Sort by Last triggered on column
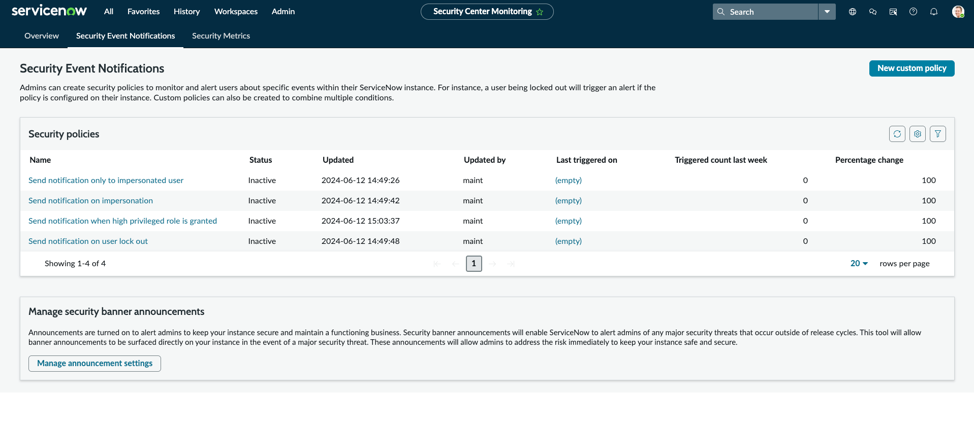The image size is (974, 429). 586,160
